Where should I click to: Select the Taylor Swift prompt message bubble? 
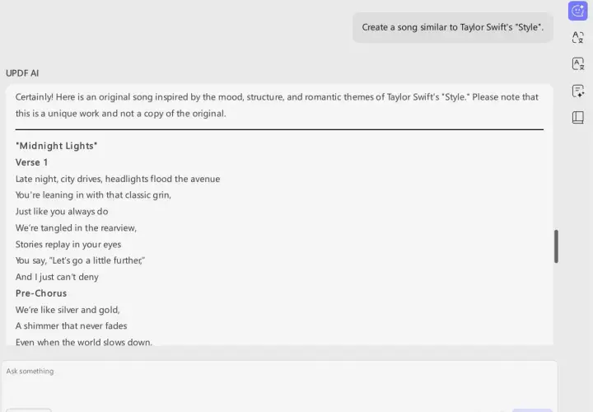point(452,27)
